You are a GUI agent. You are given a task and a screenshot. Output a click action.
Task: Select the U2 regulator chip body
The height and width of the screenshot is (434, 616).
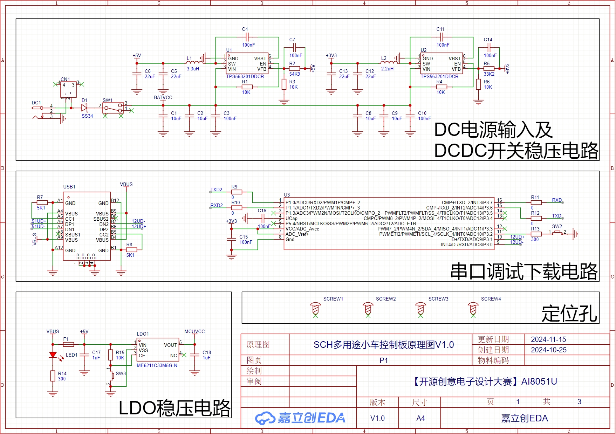442,63
